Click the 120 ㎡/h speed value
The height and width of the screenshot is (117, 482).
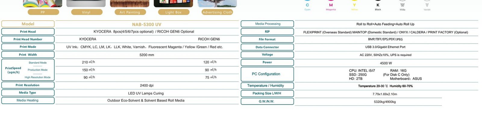coord(210,62)
